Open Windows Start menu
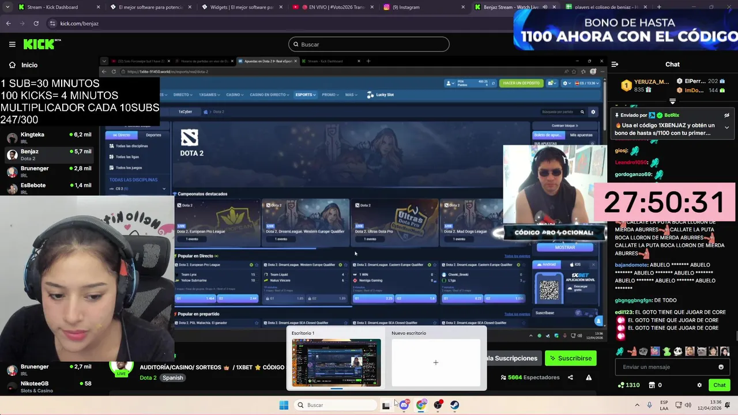This screenshot has height=415, width=738. pyautogui.click(x=284, y=405)
